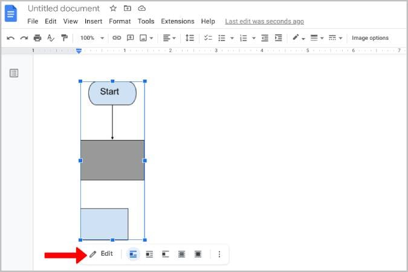The height and width of the screenshot is (272, 408).
Task: Apply bulleted list formatting
Action: click(222, 38)
